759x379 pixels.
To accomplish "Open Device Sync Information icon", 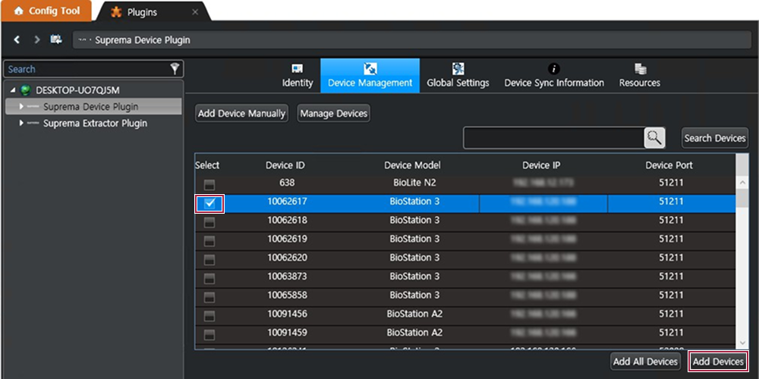I will pos(554,69).
